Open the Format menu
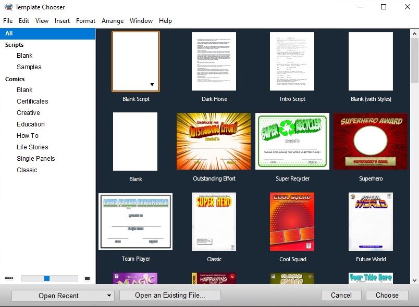 (85, 21)
